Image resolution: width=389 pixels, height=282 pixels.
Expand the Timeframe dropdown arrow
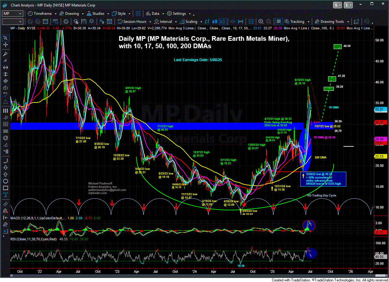(x=55, y=14)
